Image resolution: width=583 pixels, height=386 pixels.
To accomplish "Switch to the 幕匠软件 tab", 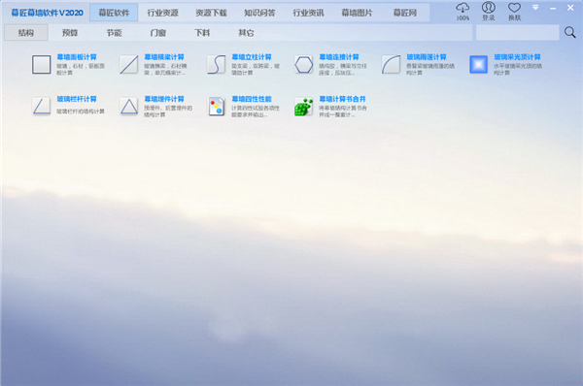I will pyautogui.click(x=114, y=13).
